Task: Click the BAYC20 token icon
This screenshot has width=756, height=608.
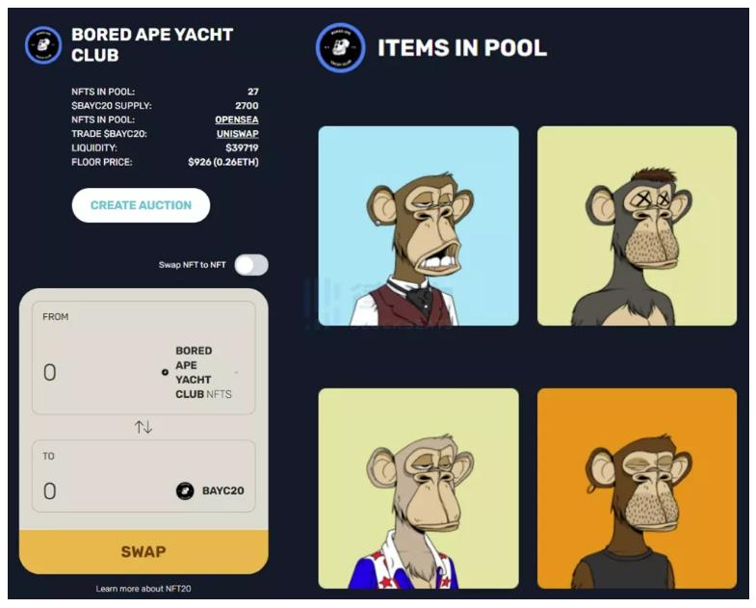Action: click(x=185, y=490)
